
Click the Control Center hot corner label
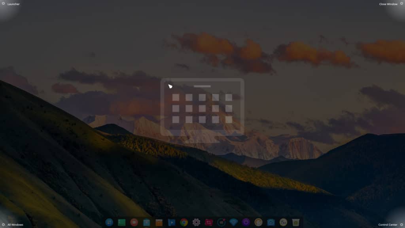pyautogui.click(x=388, y=225)
